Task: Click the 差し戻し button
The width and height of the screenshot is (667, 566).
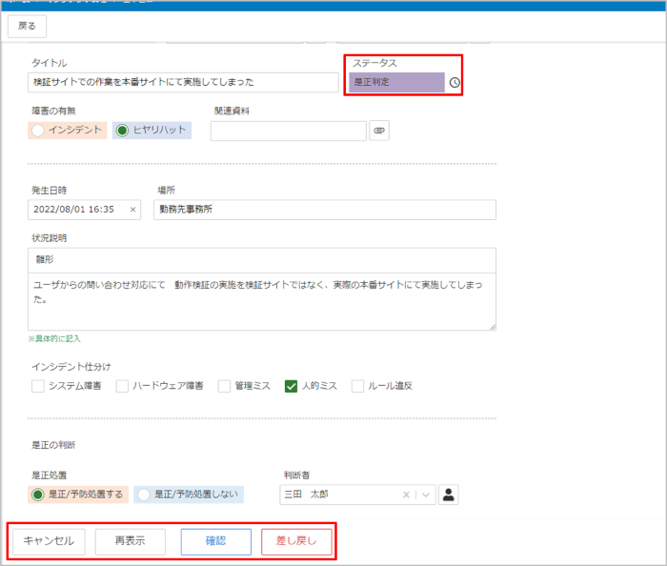Action: (296, 541)
